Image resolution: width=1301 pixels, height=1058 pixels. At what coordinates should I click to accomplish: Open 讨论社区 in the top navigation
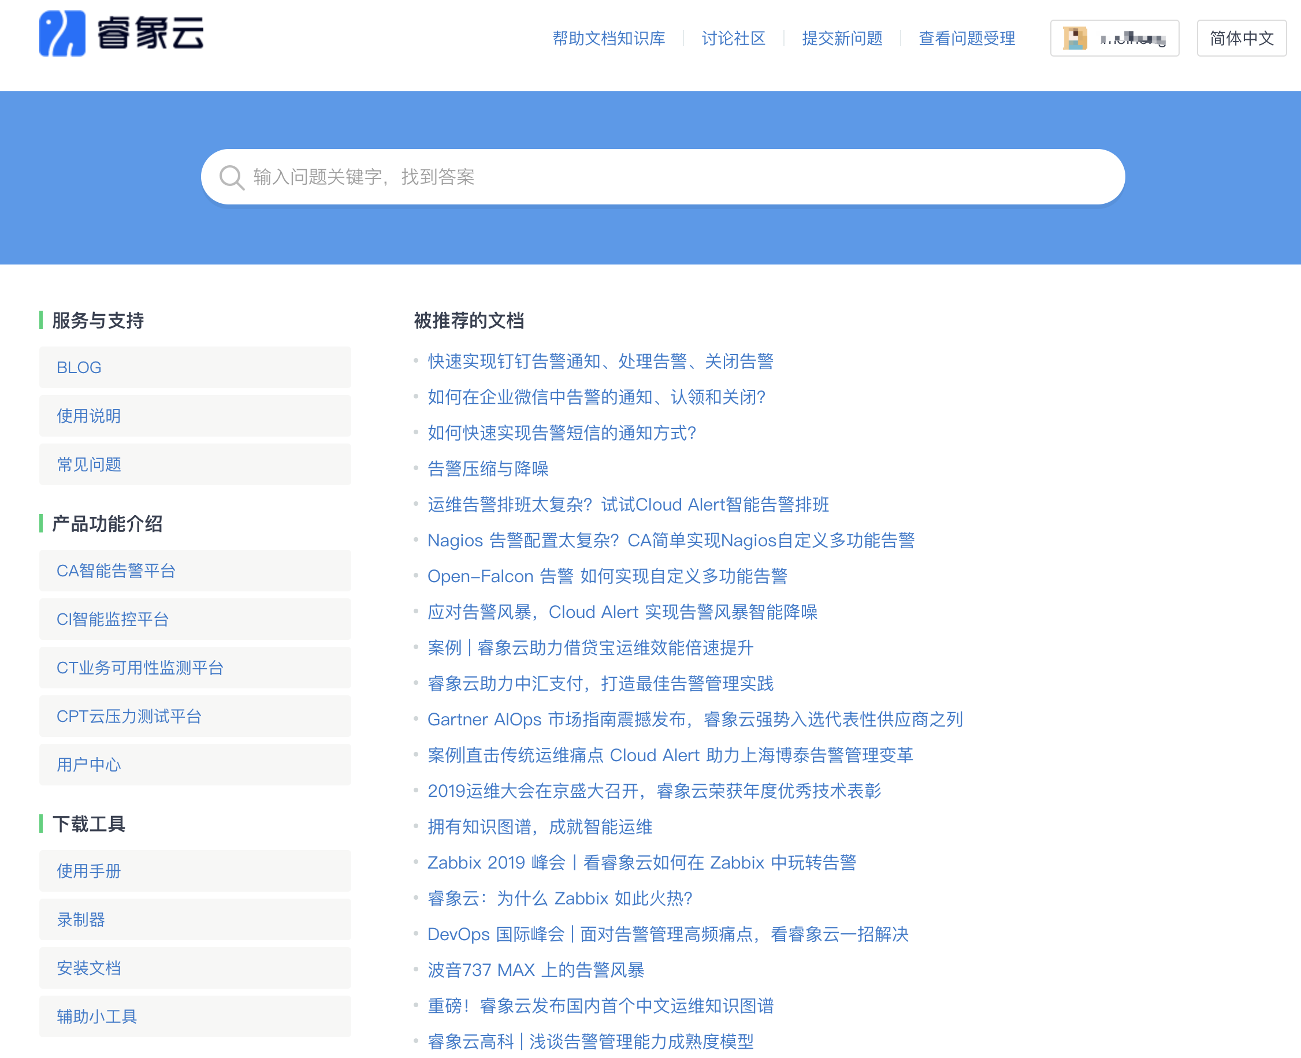[x=734, y=38]
